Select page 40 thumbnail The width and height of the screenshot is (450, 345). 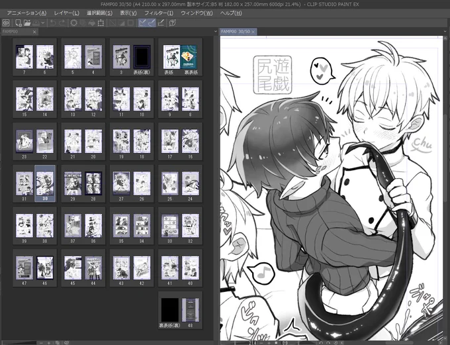[x=191, y=268]
